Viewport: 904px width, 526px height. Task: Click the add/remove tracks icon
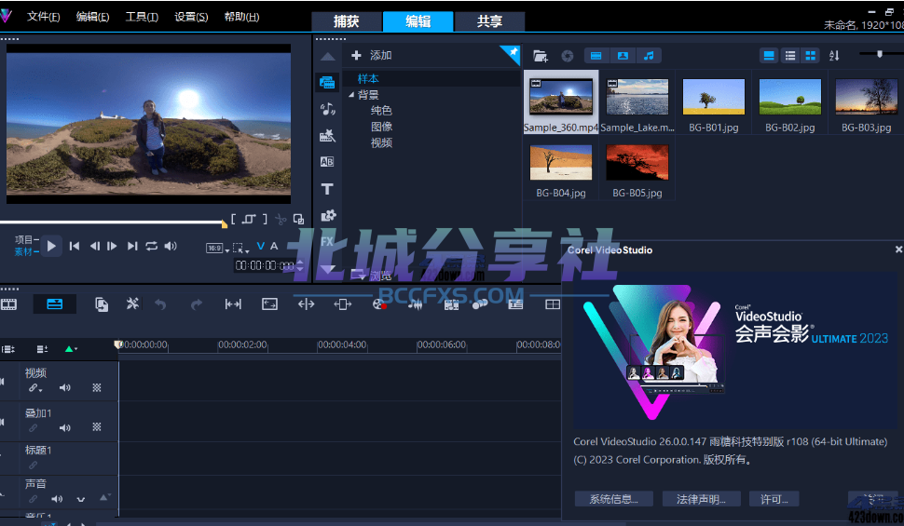click(42, 349)
